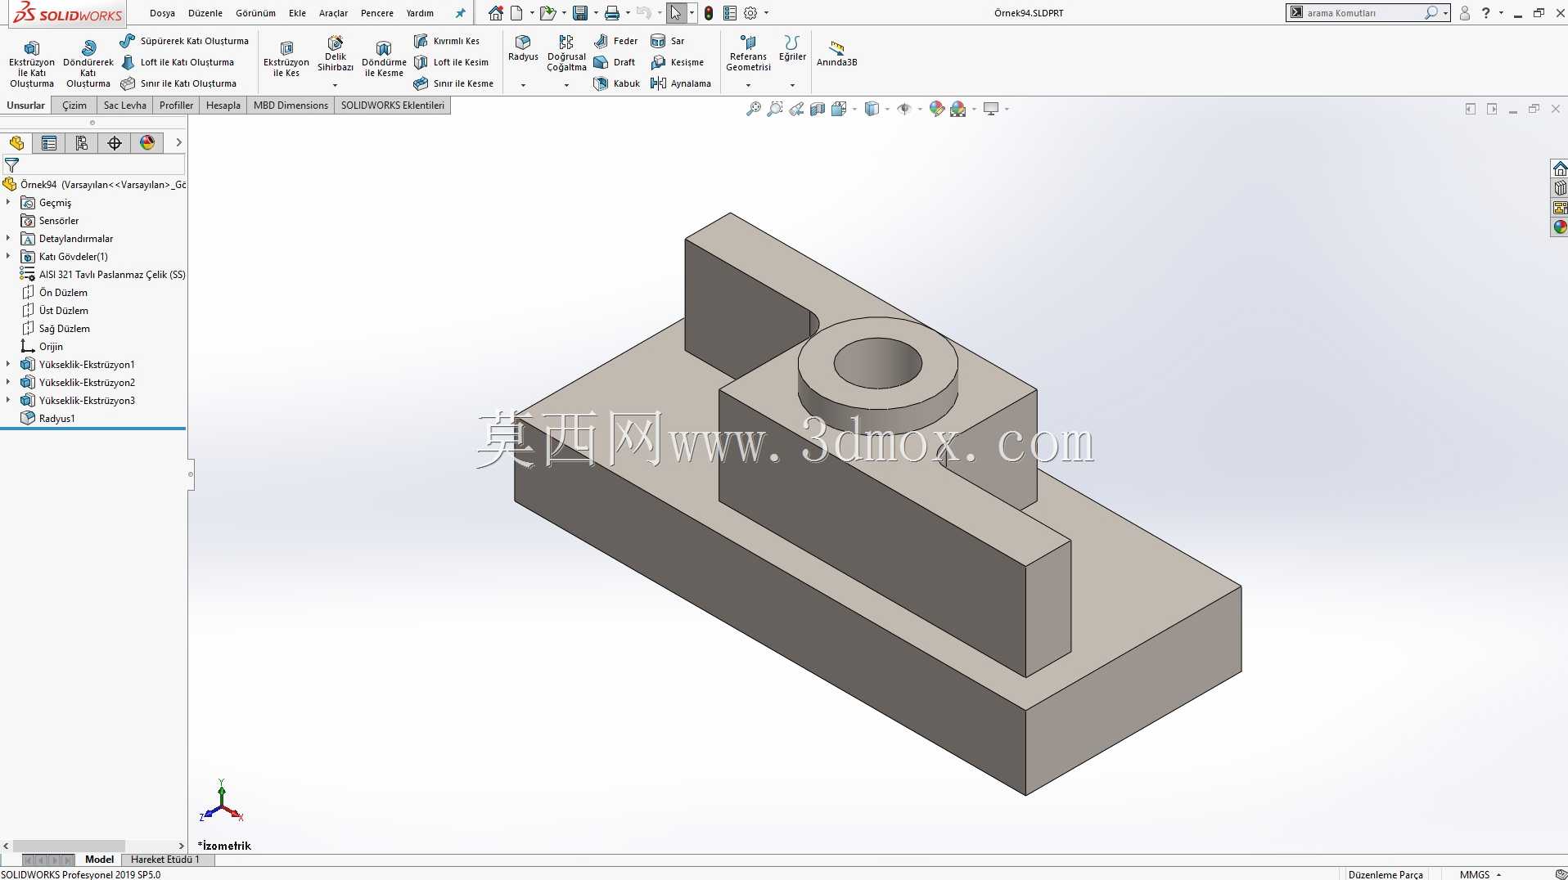
Task: Click Sınır ile Katı Oluşturma tool
Action: coord(178,83)
